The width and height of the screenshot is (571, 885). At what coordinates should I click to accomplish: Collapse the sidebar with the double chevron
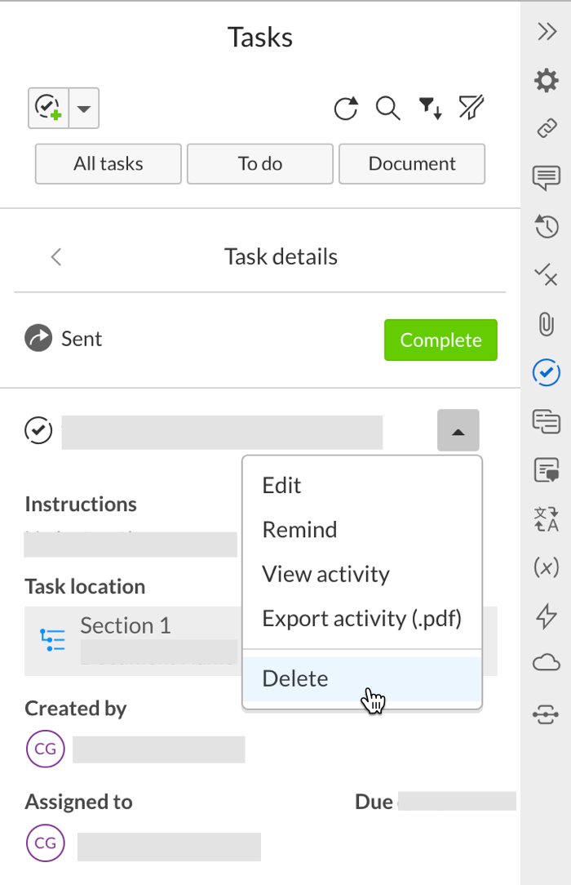(x=546, y=32)
